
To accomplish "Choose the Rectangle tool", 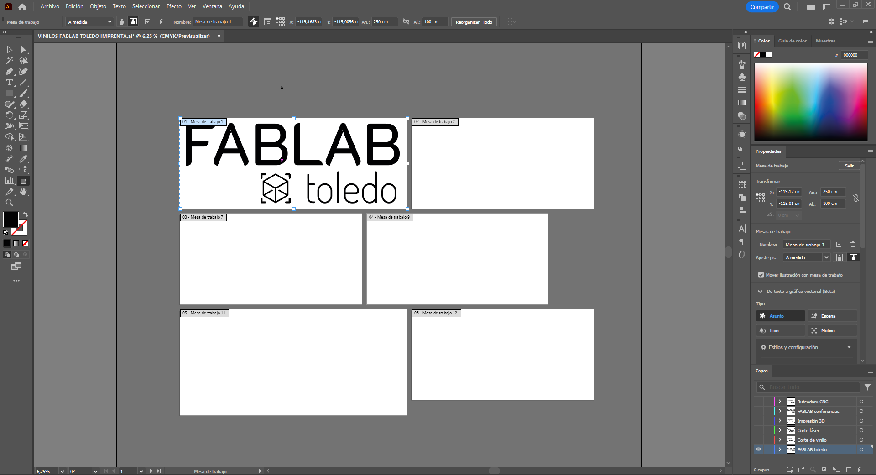I will coord(10,93).
